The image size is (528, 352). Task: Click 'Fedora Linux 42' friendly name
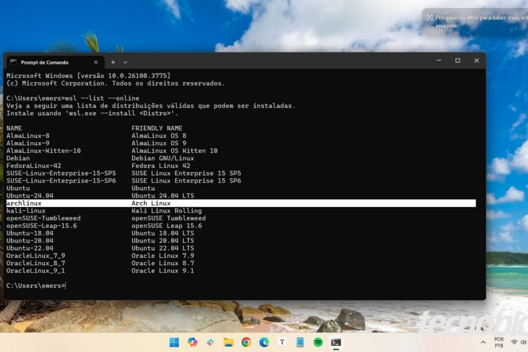point(161,166)
